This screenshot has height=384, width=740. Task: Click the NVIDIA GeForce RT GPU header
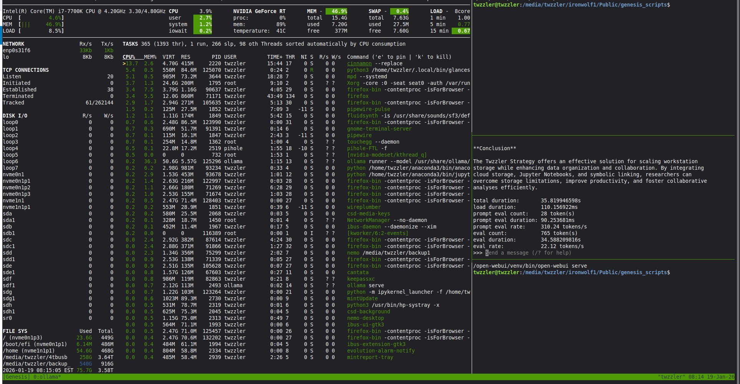point(259,11)
